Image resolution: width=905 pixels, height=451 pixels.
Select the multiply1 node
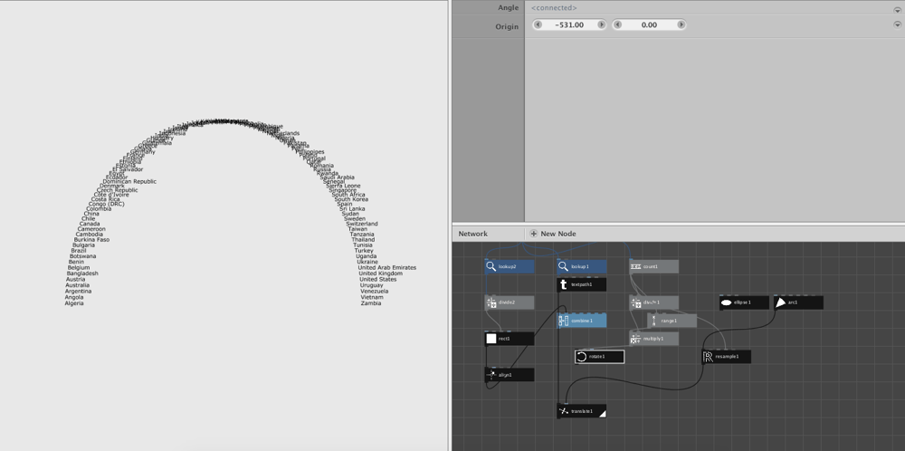pyautogui.click(x=653, y=339)
